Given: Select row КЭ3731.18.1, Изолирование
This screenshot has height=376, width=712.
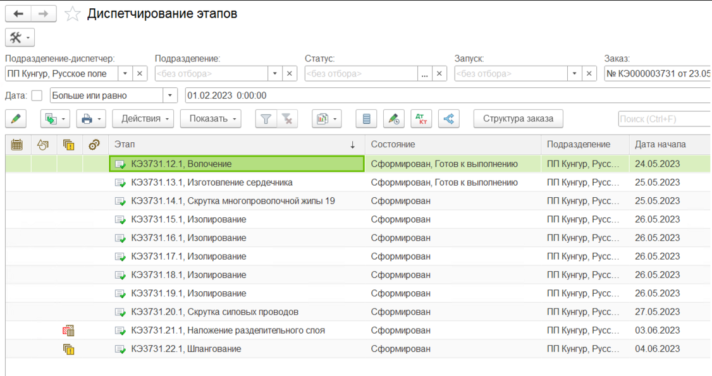Looking at the screenshot, I should coord(358,275).
